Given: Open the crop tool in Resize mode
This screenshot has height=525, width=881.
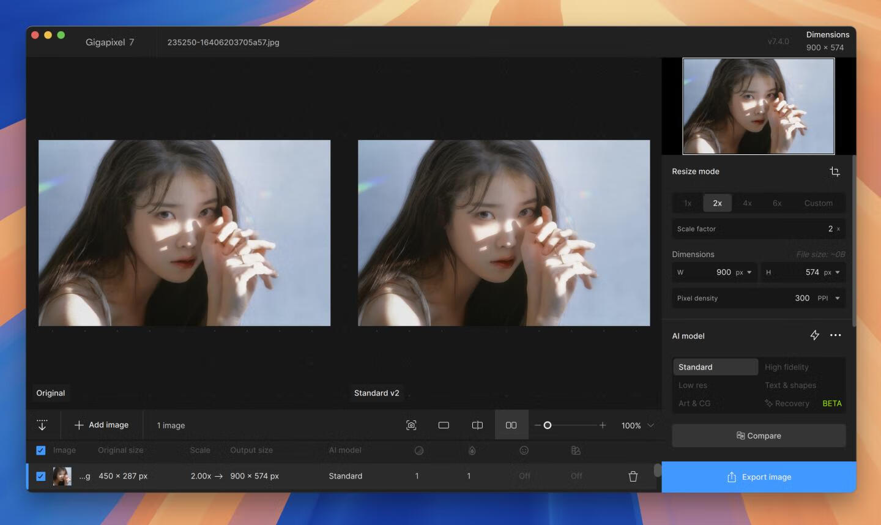Looking at the screenshot, I should coord(835,172).
